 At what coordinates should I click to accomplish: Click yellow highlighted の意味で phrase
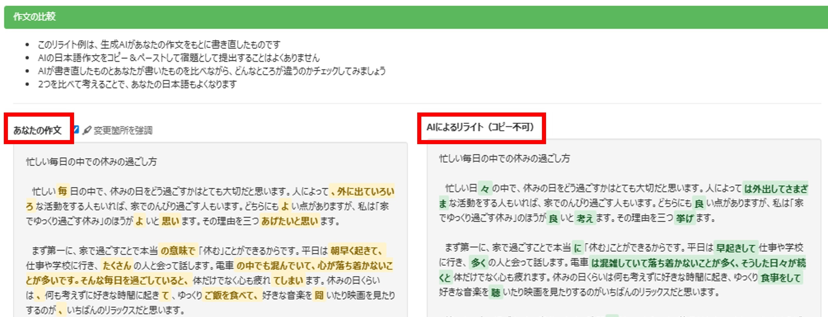(178, 250)
